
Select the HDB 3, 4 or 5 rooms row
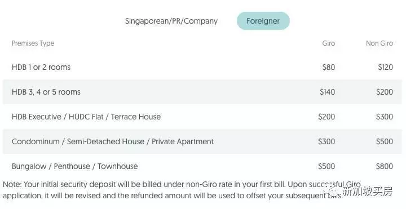(202, 92)
